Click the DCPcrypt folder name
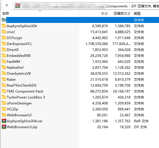Image resolution: width=159 pixels, height=148 pixels. (x=14, y=38)
